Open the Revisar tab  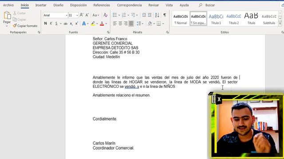click(x=154, y=5)
